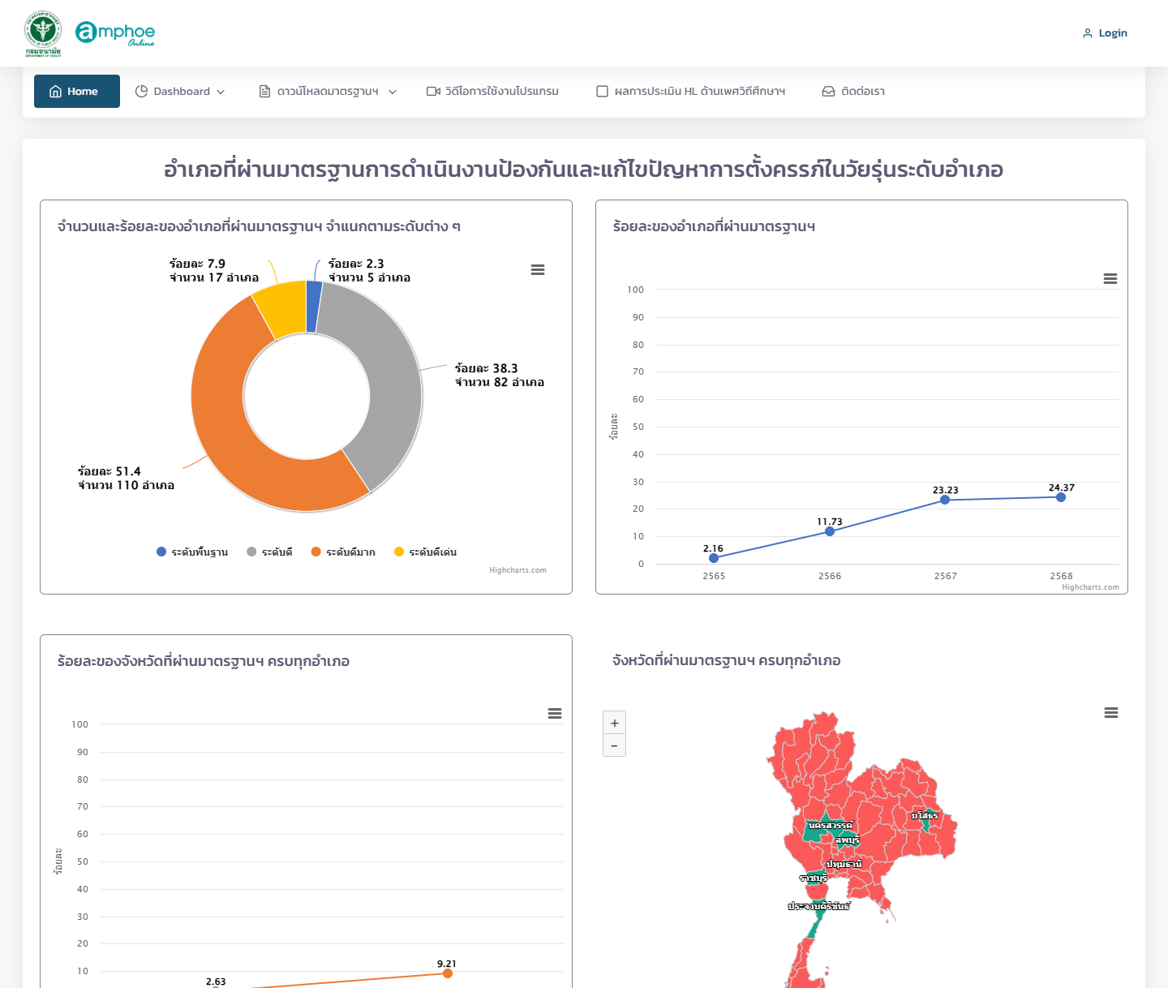Viewport: 1168px width, 988px height.
Task: Expand the Dashboard chevron
Action: [x=221, y=92]
